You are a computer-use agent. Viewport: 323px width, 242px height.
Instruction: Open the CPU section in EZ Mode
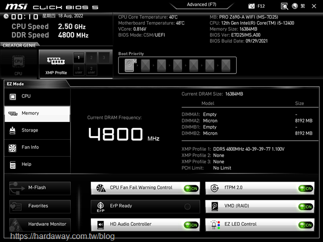(37, 96)
